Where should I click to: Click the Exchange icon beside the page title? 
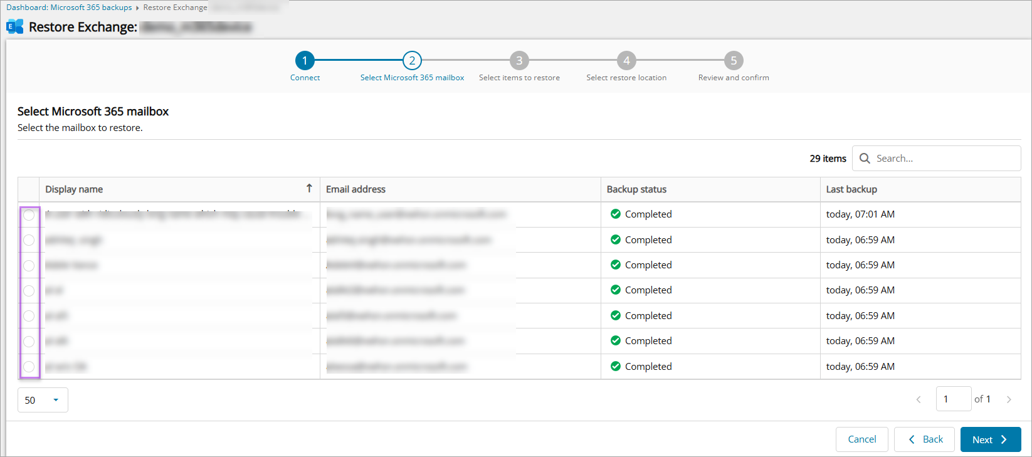point(14,27)
